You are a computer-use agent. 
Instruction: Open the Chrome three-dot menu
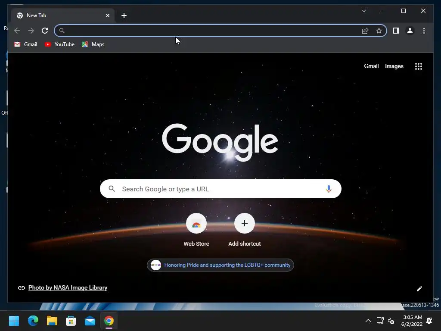pyautogui.click(x=424, y=31)
